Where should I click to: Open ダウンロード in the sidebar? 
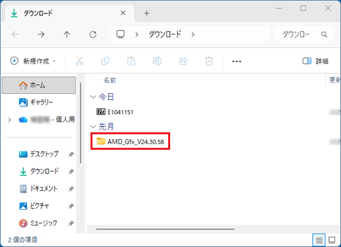pyautogui.click(x=38, y=171)
